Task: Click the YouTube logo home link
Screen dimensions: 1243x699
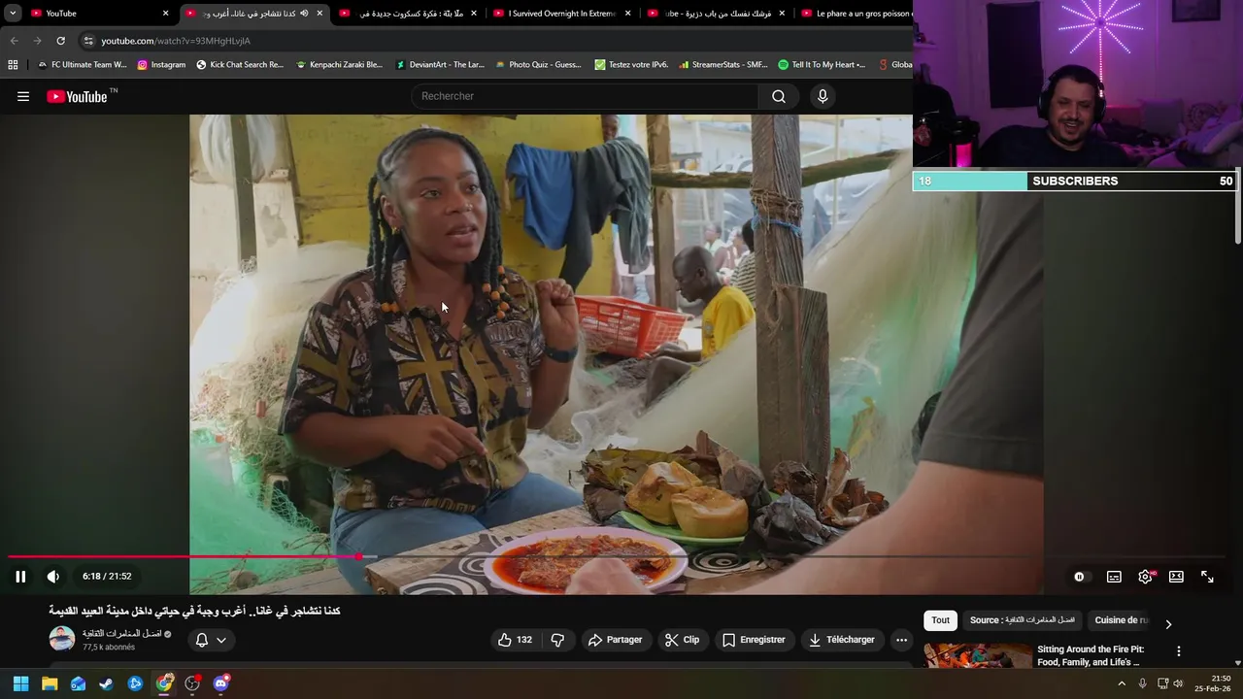Action: 78,96
